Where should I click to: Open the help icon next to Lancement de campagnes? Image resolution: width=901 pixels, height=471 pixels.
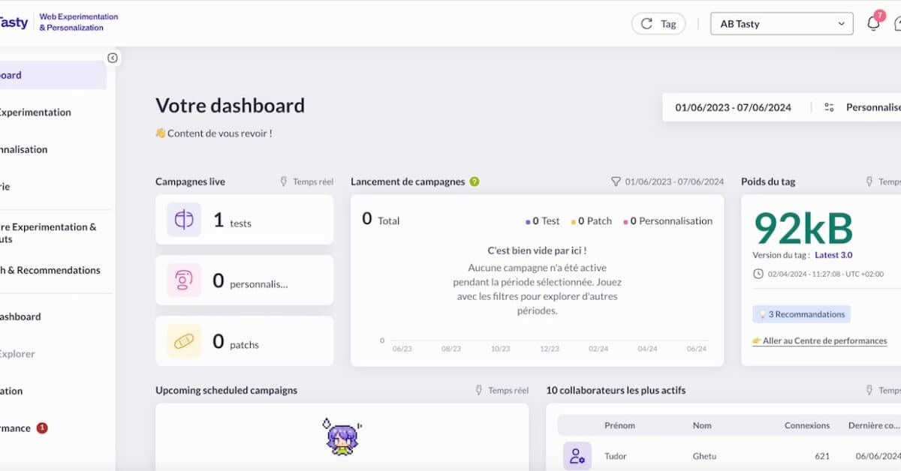click(475, 181)
